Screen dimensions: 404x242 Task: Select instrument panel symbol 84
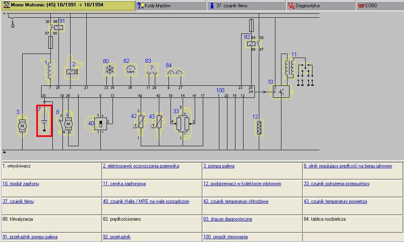tap(175, 72)
